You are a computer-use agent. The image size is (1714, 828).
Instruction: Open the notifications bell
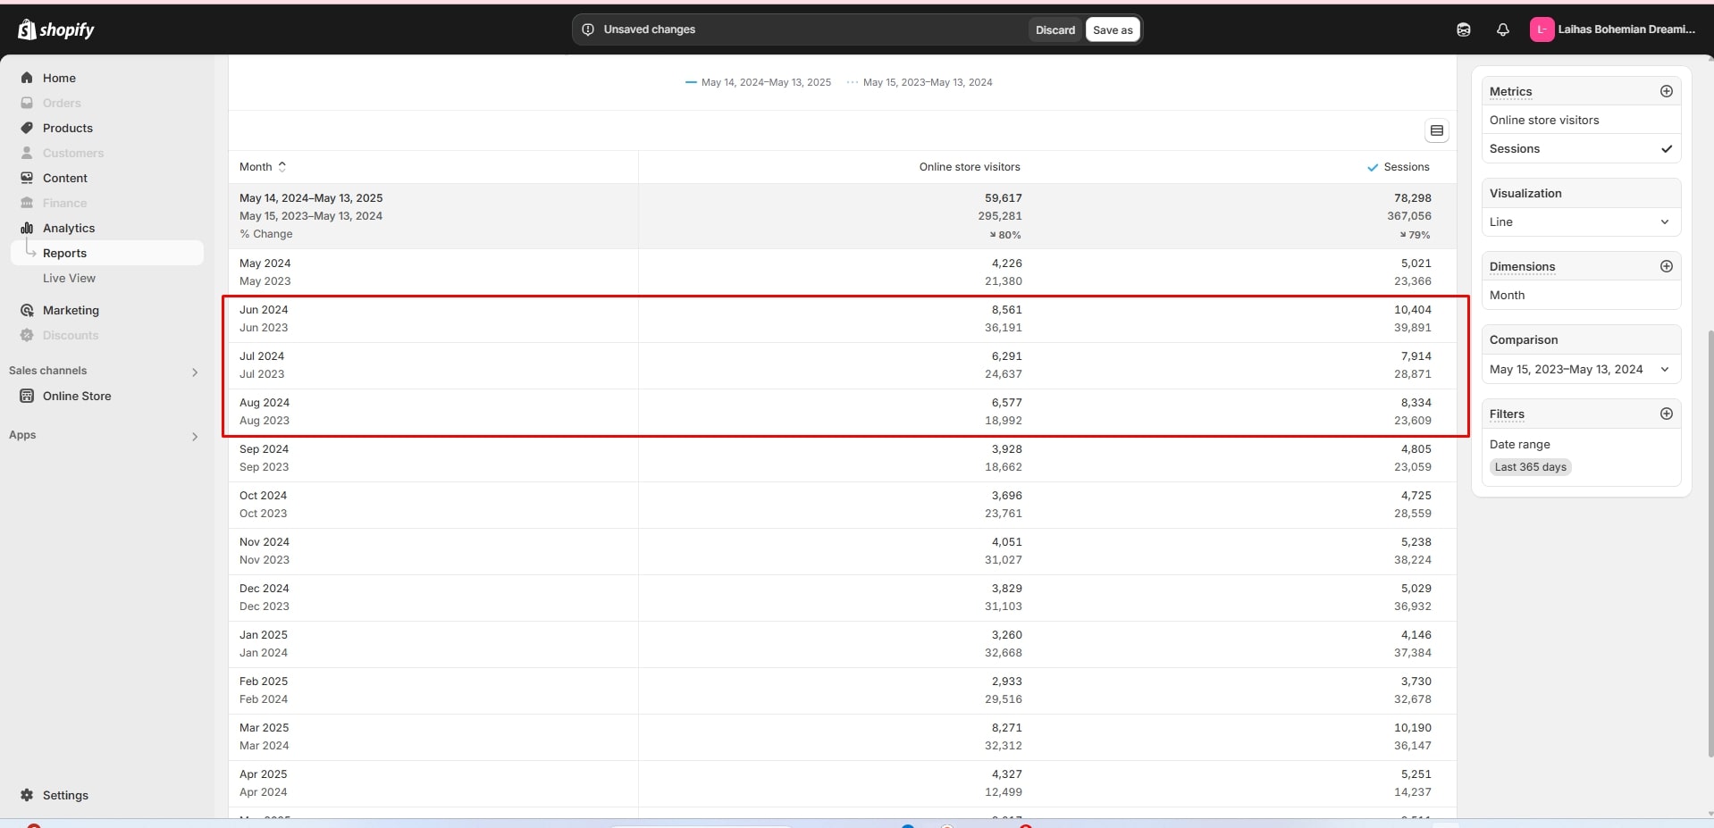[1502, 29]
